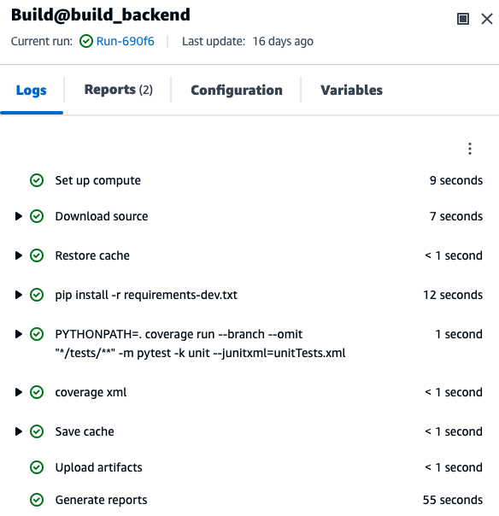Click the Generate reports success icon
The width and height of the screenshot is (499, 516).
pos(37,500)
